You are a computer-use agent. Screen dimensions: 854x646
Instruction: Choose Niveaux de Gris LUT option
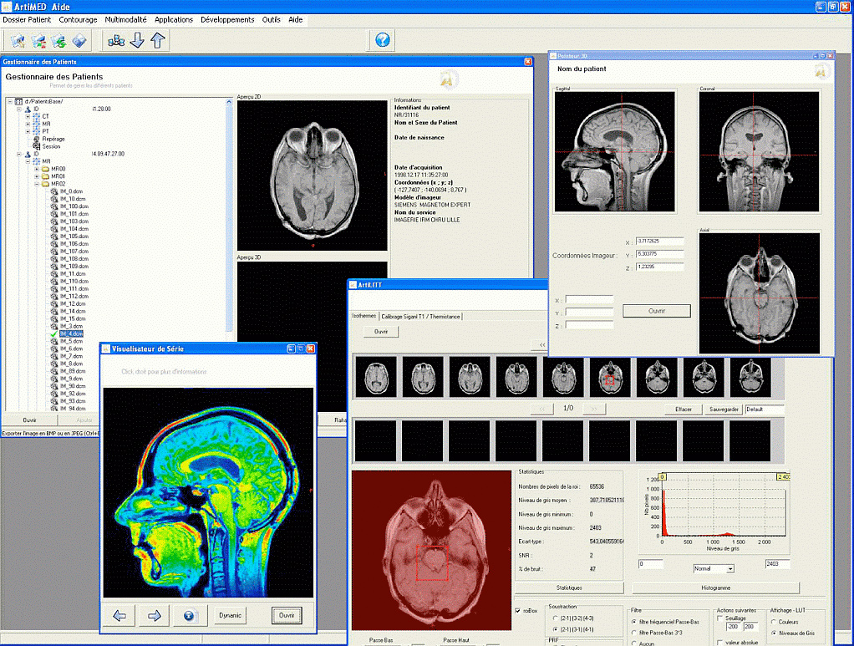[x=774, y=633]
